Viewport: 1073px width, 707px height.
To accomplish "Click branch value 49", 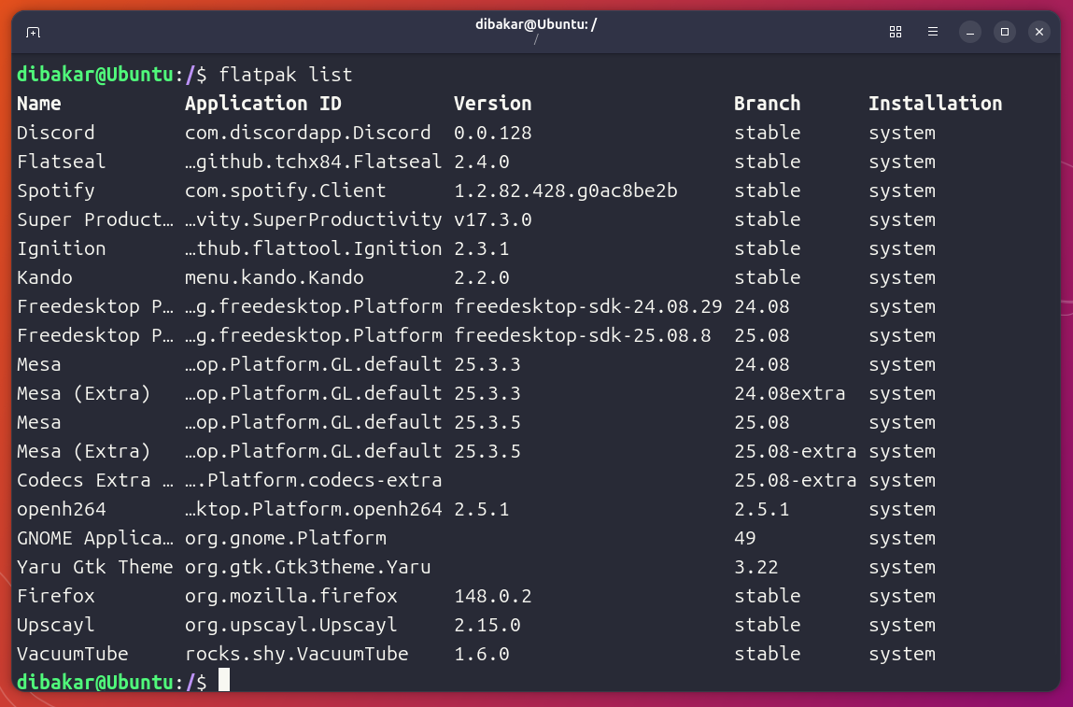I will (744, 538).
